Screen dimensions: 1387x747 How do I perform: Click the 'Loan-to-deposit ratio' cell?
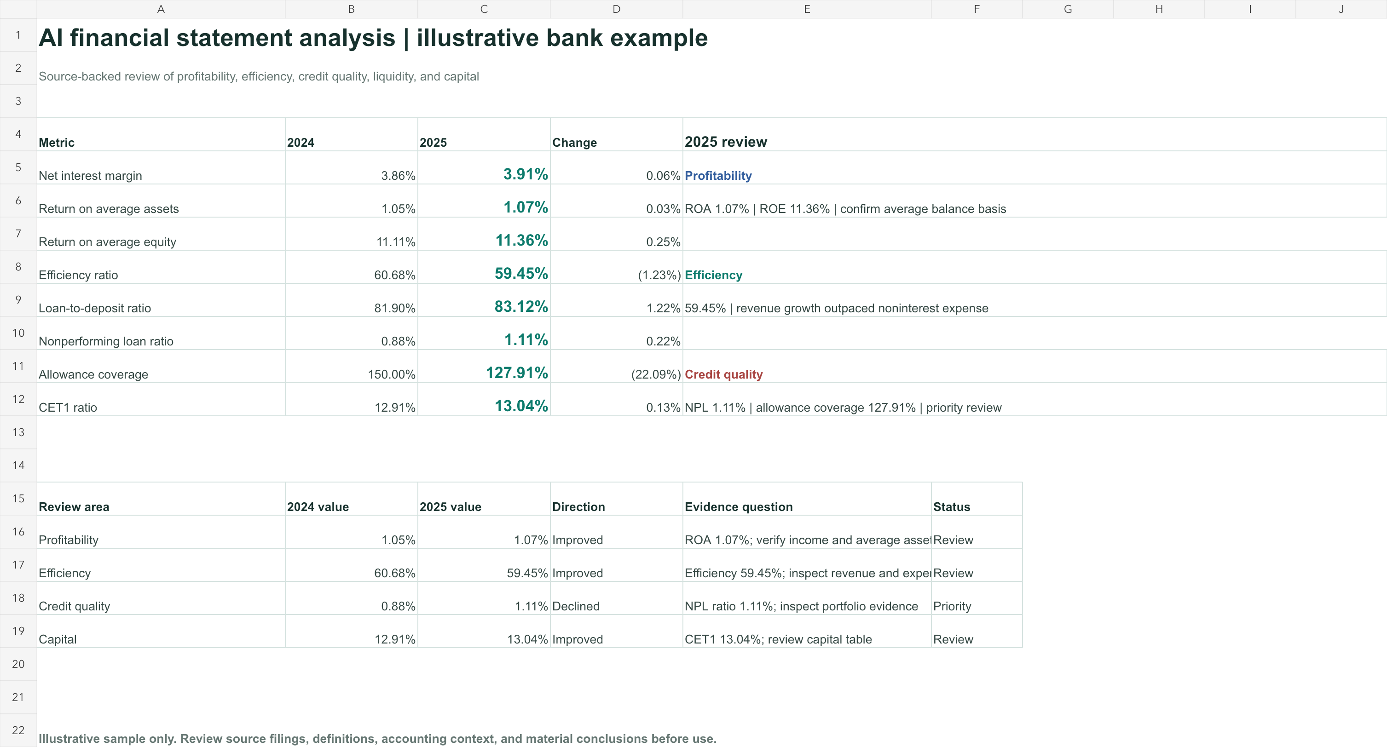pos(161,300)
